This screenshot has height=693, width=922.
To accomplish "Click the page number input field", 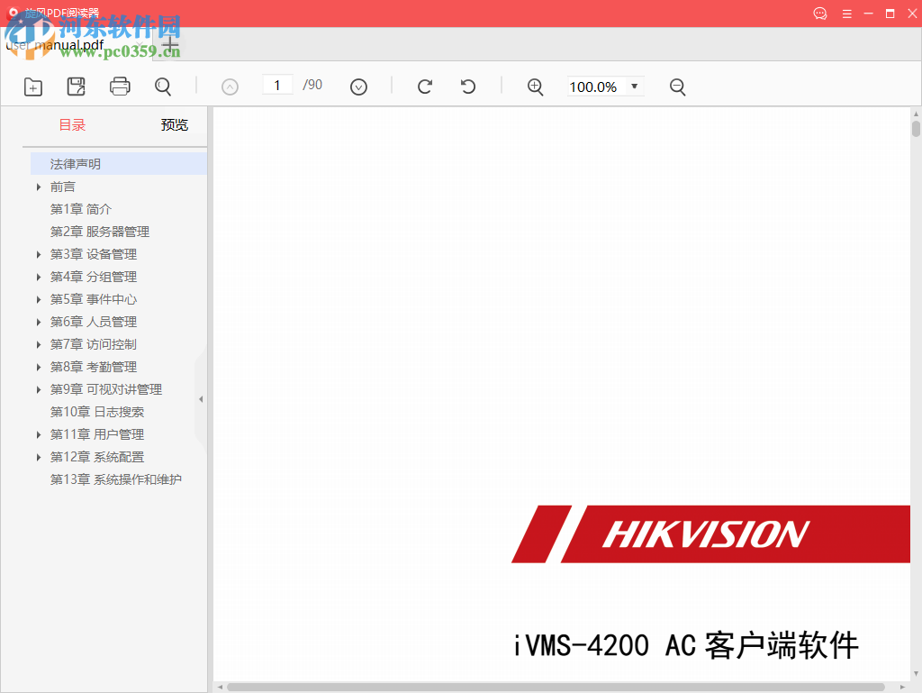I will point(277,86).
